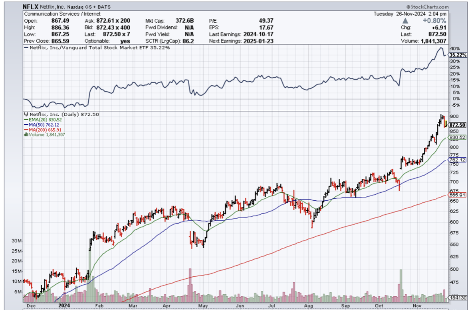The width and height of the screenshot is (472, 313).
Task: Click the Dec label on the date axis
Action: point(31,306)
